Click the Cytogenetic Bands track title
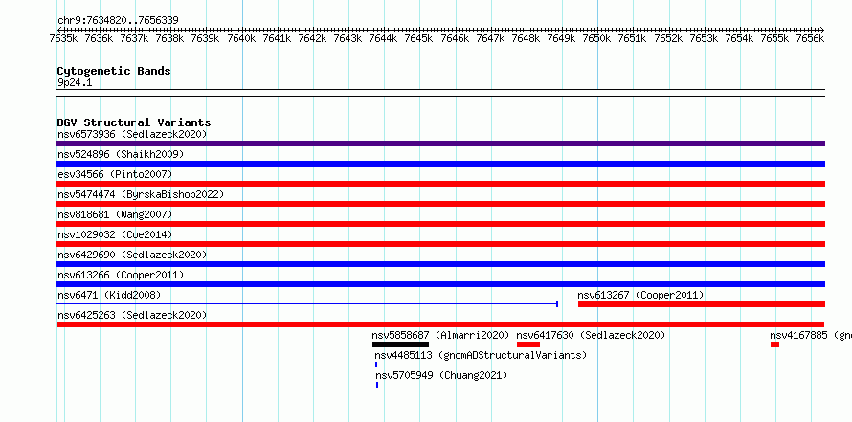Viewport: 852px width, 422px height. pyautogui.click(x=114, y=71)
